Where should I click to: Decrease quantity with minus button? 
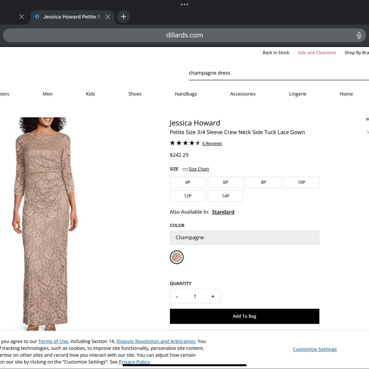(177, 297)
